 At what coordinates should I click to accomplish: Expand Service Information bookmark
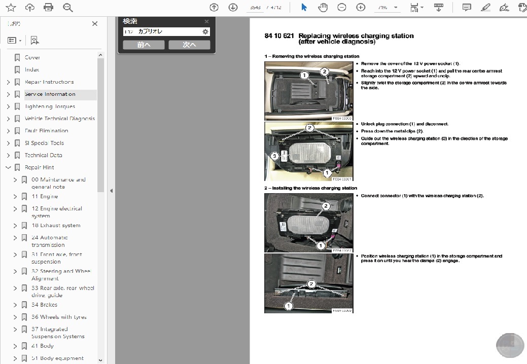pyautogui.click(x=9, y=94)
